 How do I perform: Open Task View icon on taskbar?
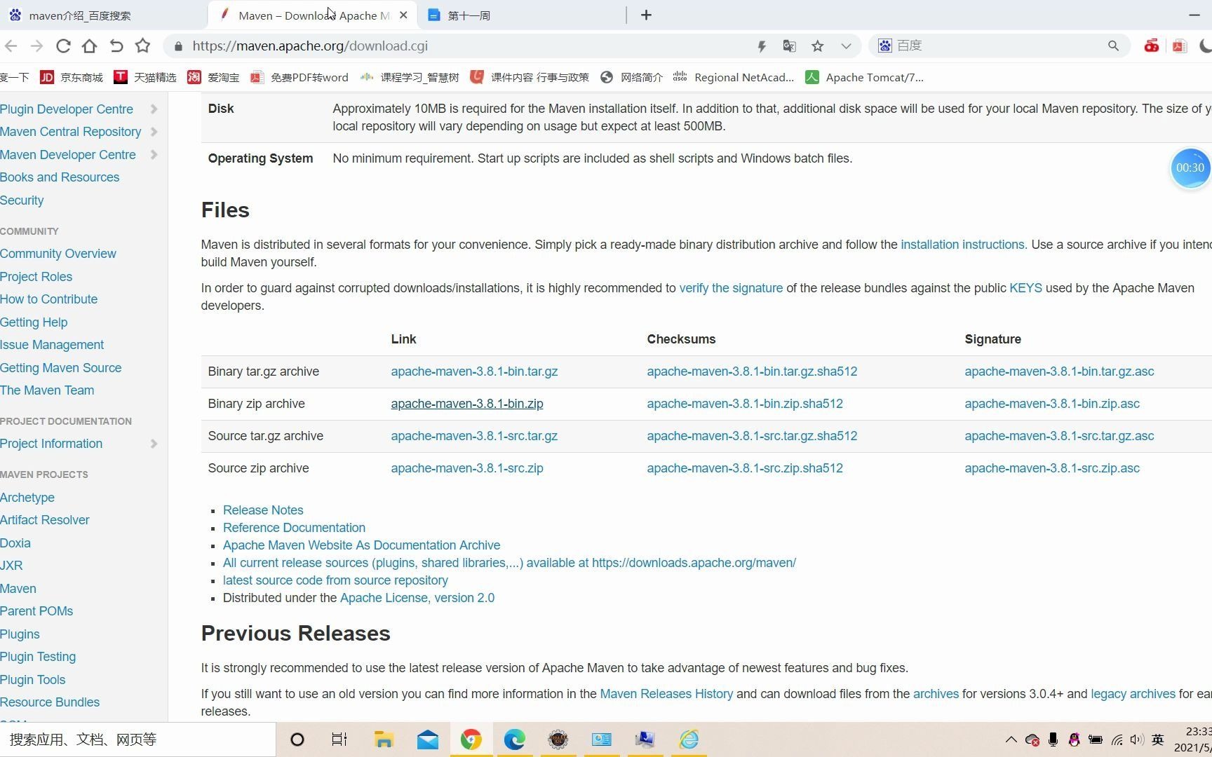[339, 739]
